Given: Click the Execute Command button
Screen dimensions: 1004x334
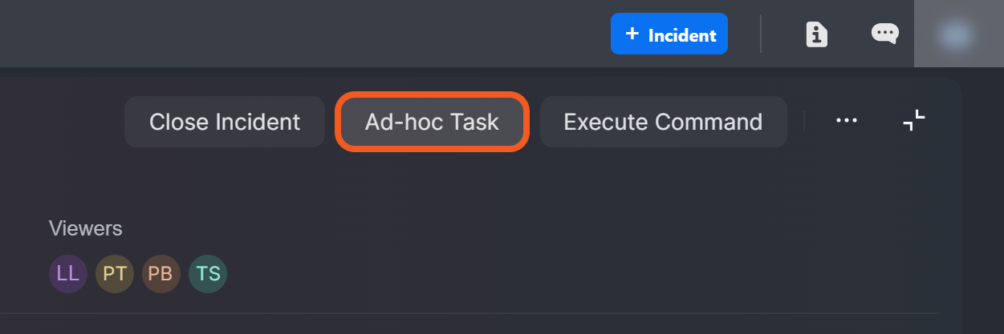Looking at the screenshot, I should [663, 122].
